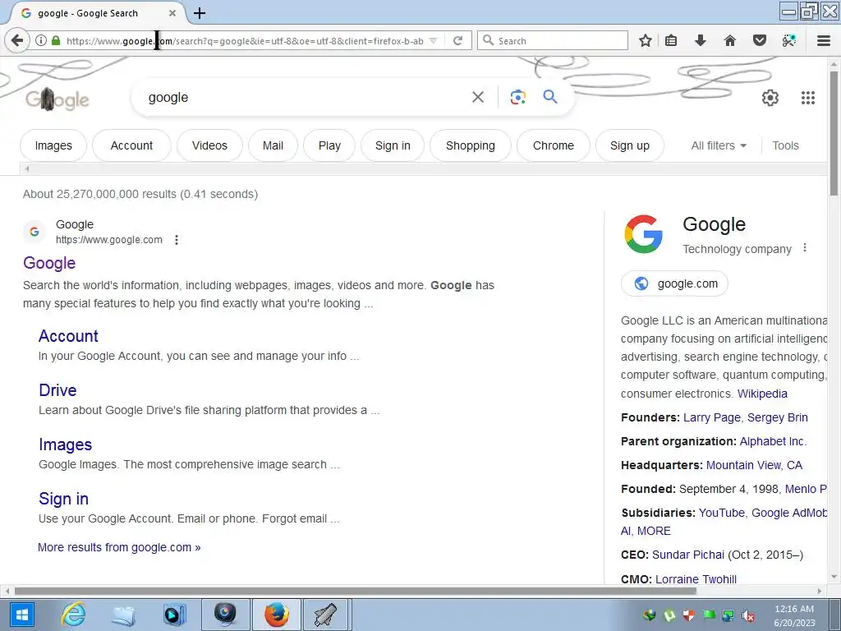Open the Google apps grid icon
The image size is (841, 631).
808,98
